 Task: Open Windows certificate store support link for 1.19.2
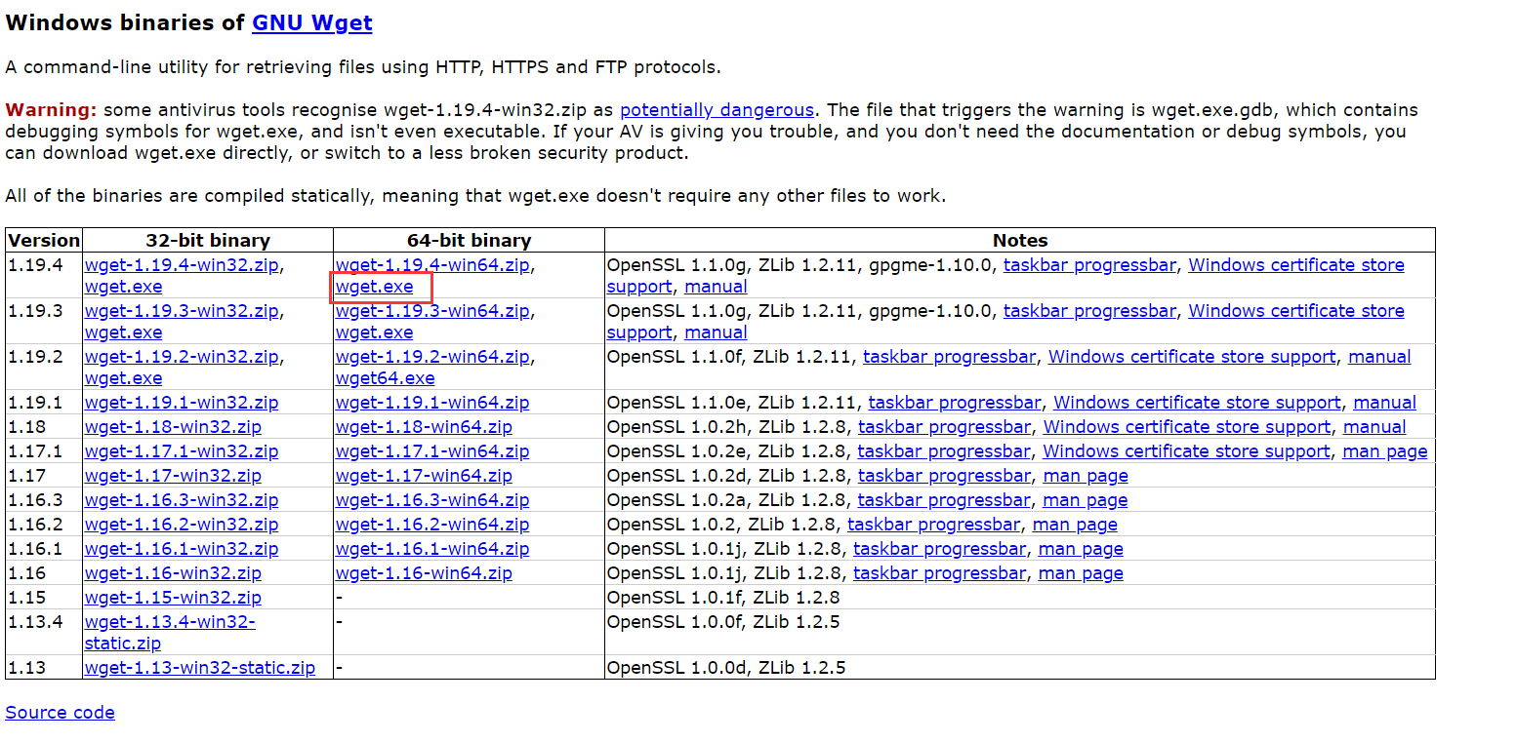1192,357
